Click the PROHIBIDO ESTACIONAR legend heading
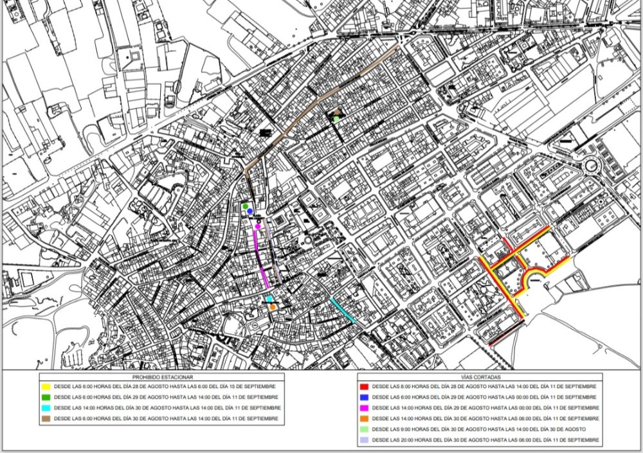The height and width of the screenshot is (453, 643). pos(163,377)
